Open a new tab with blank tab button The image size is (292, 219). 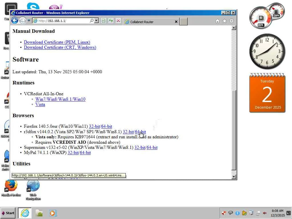click(x=183, y=22)
